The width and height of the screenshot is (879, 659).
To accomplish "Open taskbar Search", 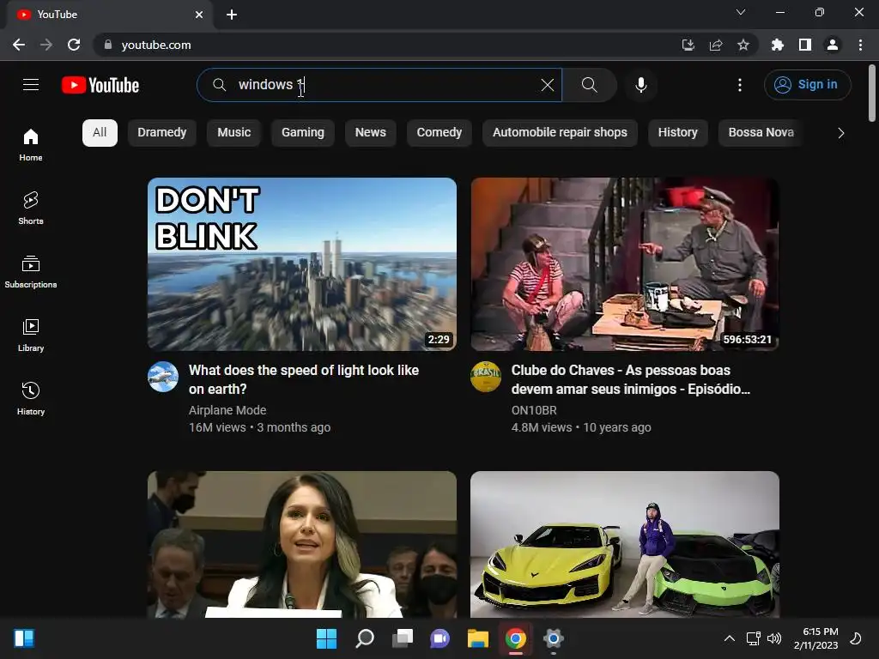I will tap(364, 638).
